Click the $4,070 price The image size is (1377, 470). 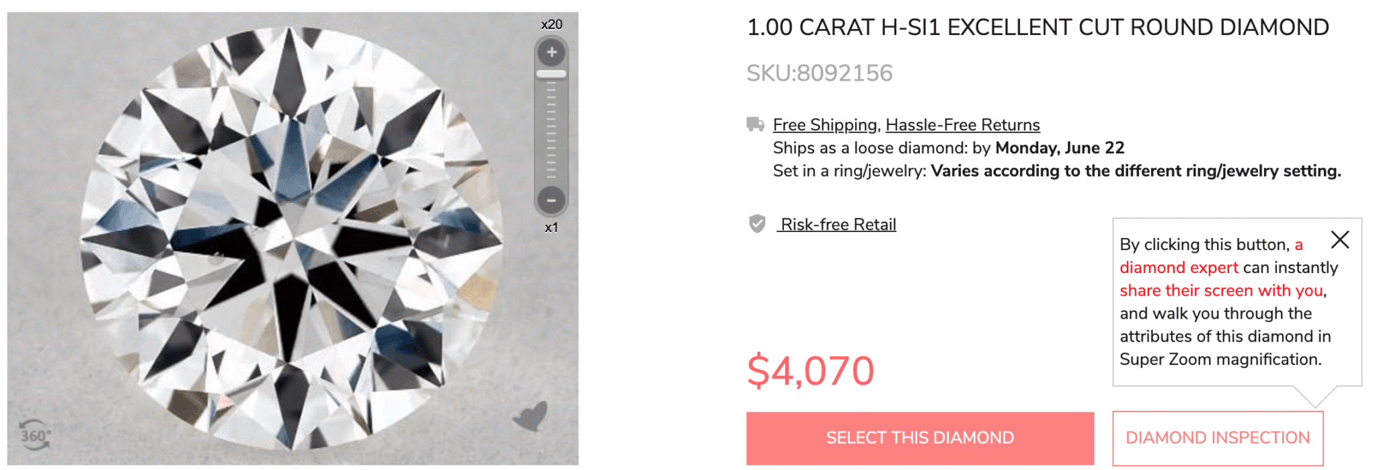[810, 370]
